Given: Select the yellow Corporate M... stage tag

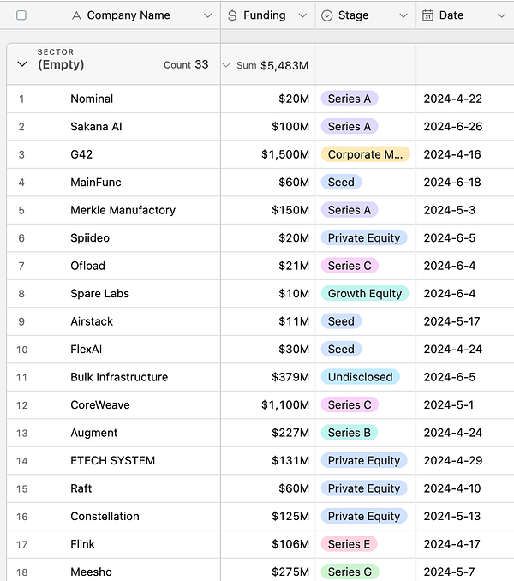Looking at the screenshot, I should 365,154.
